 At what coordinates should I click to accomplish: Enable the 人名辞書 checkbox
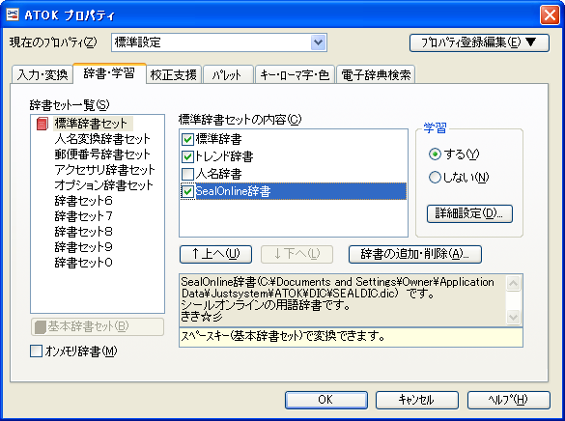point(187,174)
